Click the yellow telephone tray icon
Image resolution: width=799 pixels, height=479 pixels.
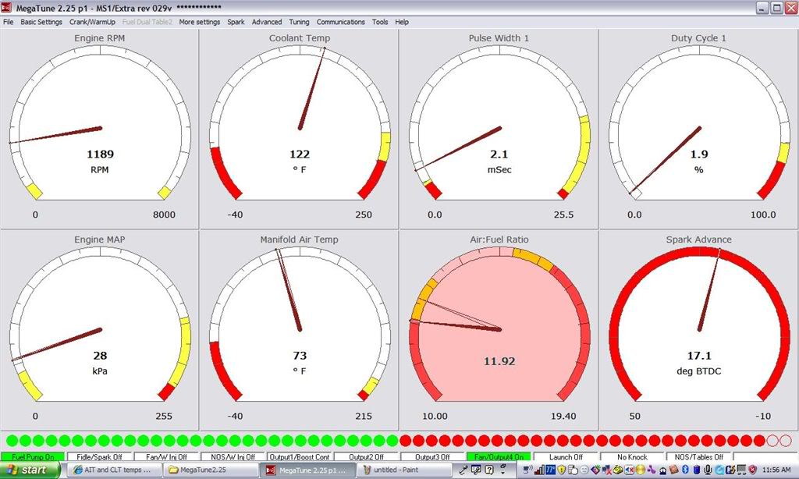(618, 470)
